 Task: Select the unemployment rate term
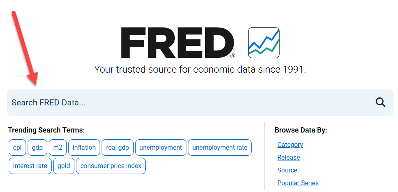coord(220,147)
